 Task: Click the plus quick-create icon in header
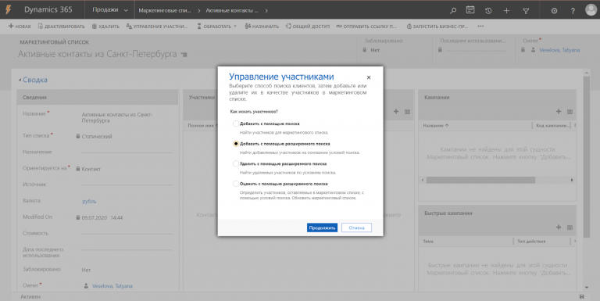506,11
